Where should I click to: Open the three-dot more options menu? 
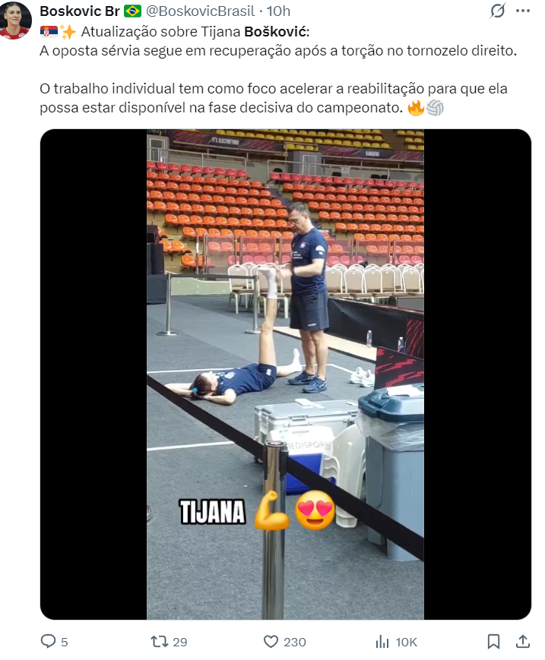pos(523,11)
